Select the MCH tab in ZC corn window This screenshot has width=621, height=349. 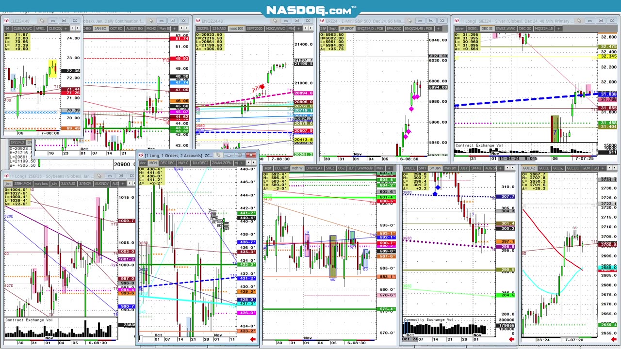click(153, 163)
